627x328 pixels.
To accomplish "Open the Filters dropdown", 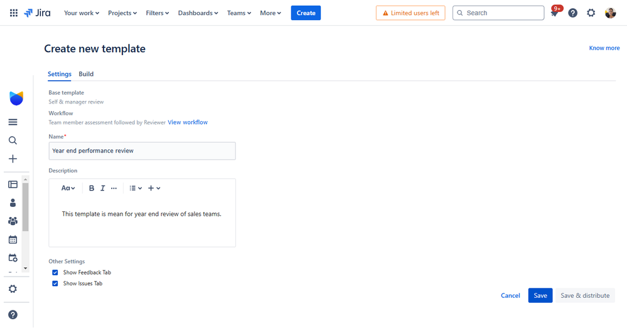I will [x=157, y=13].
